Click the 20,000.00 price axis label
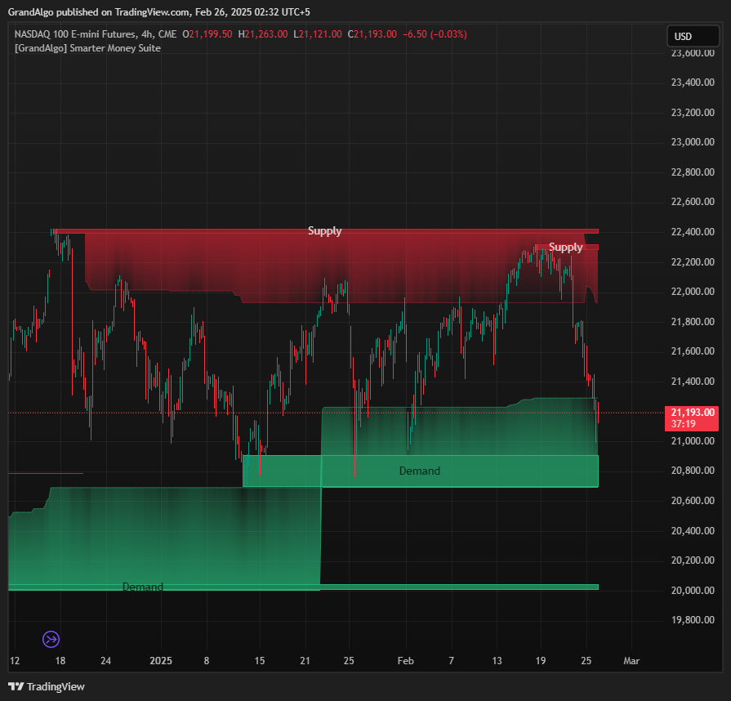Screen dimensions: 731x701 pyautogui.click(x=693, y=590)
